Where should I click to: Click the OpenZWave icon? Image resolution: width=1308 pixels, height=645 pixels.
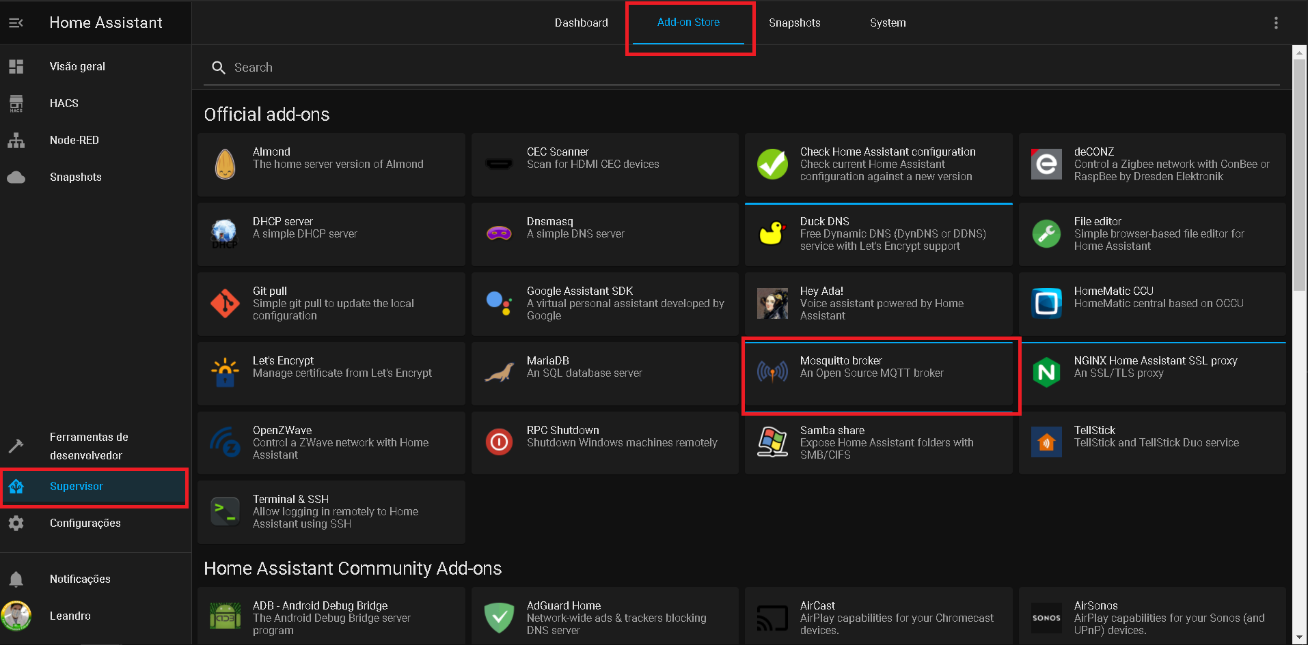(225, 442)
